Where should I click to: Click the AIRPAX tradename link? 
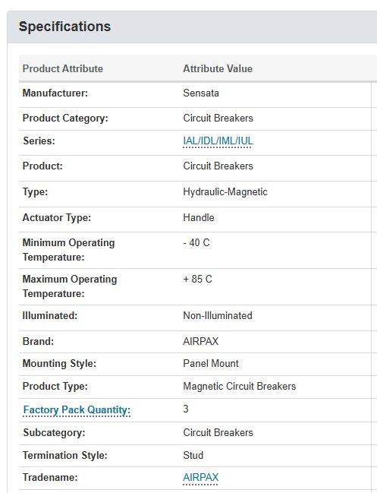200,477
